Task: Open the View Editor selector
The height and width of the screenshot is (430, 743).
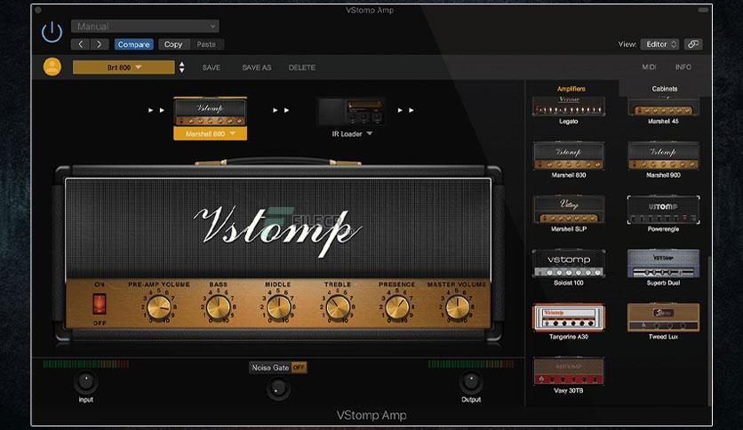Action: [x=660, y=44]
